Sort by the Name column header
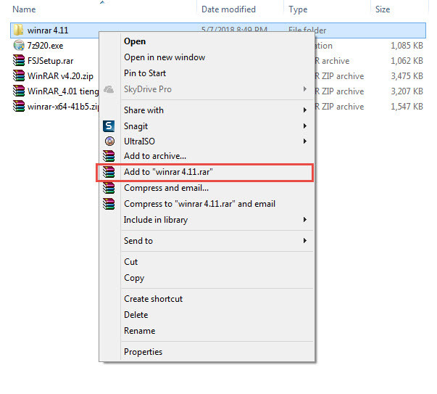The width and height of the screenshot is (437, 394). point(24,9)
